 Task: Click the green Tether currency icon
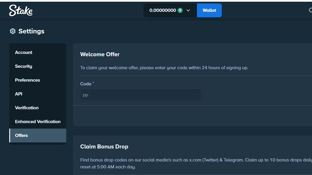tap(180, 10)
